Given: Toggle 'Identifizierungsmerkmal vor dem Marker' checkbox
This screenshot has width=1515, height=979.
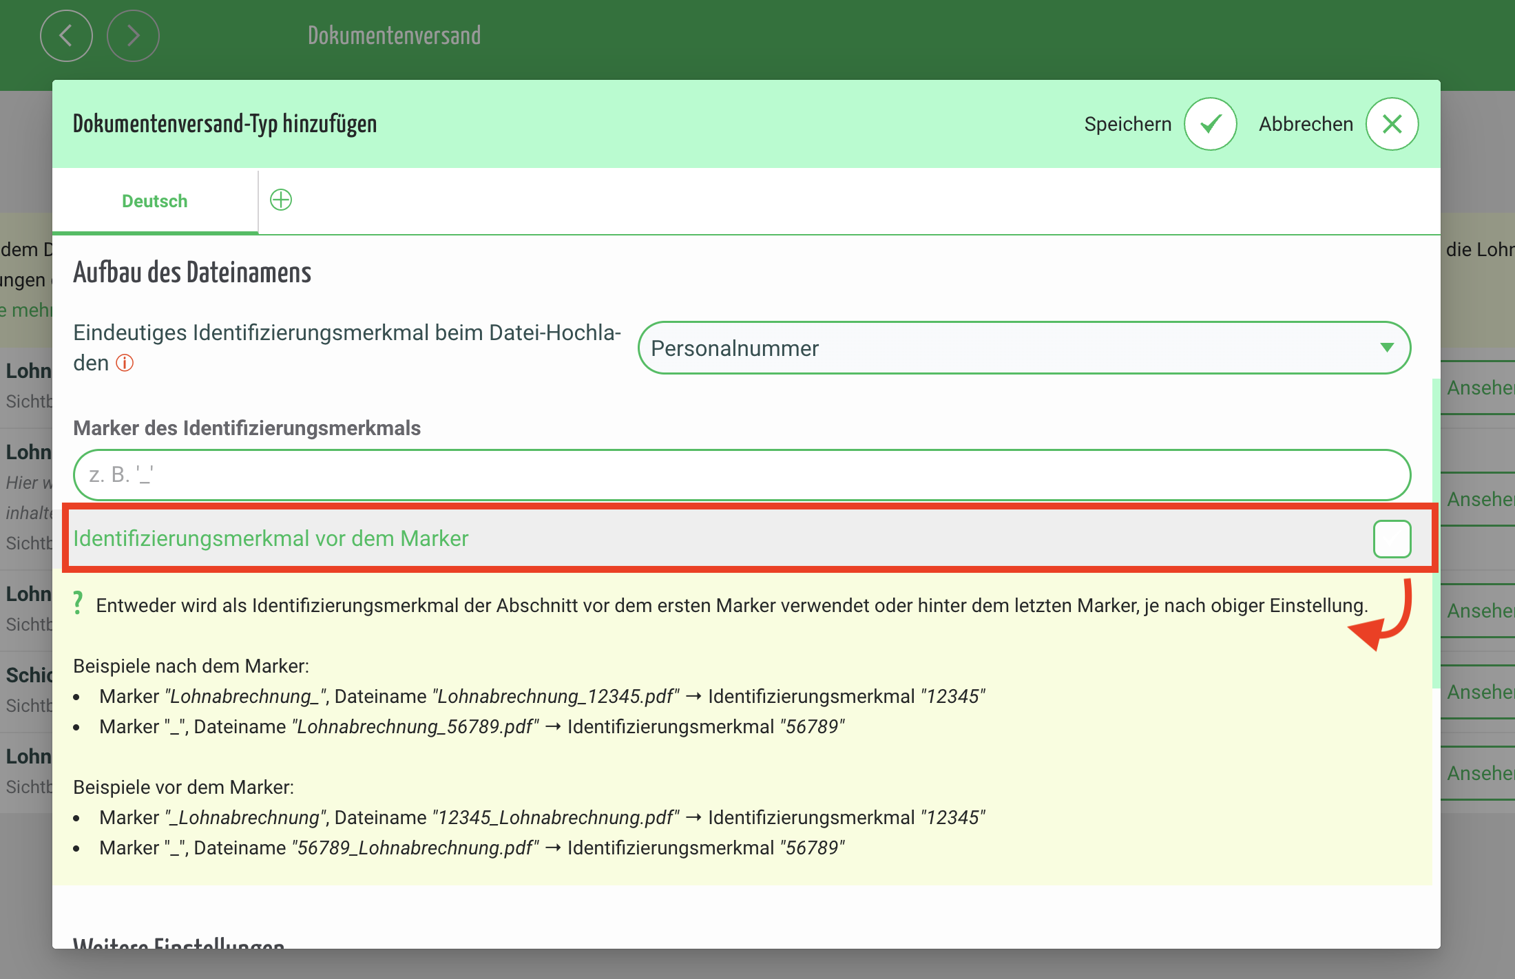Looking at the screenshot, I should pos(1392,538).
